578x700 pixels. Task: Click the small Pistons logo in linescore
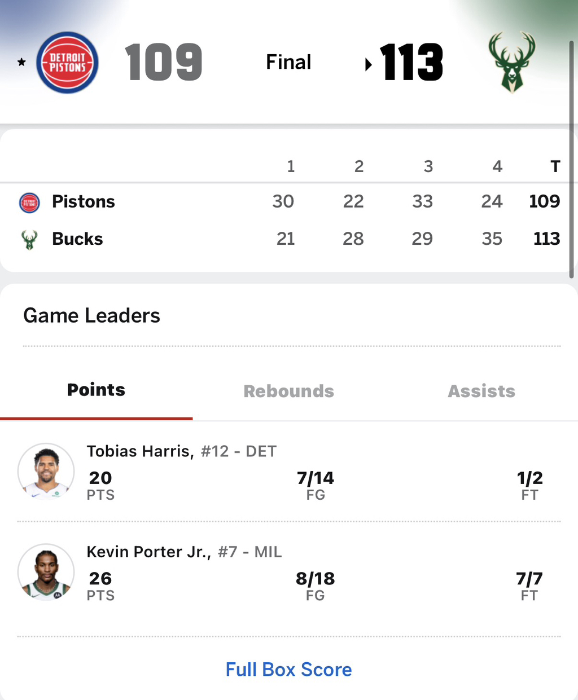29,202
